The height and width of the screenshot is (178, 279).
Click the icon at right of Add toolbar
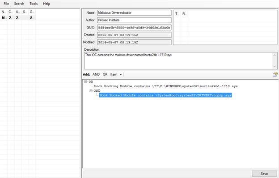[275, 74]
